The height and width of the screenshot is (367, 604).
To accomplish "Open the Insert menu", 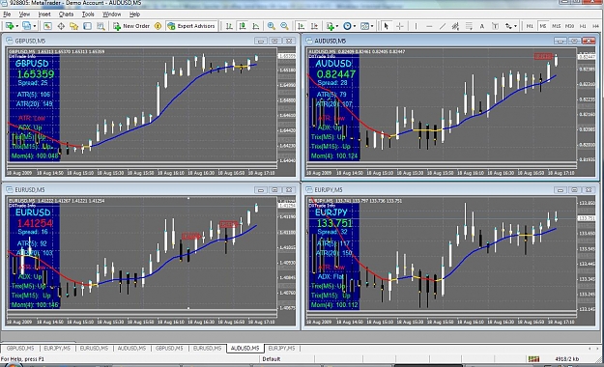I will [x=44, y=14].
